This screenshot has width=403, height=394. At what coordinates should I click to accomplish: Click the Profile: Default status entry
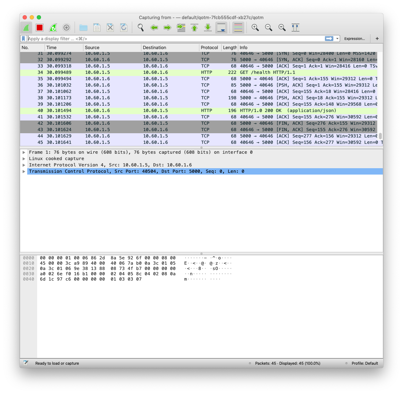click(365, 364)
